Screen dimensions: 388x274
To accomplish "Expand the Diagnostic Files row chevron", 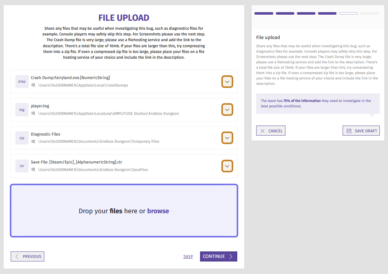I will click(x=227, y=138).
